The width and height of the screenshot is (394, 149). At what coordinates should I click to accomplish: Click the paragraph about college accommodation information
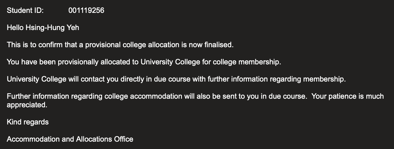coord(195,101)
